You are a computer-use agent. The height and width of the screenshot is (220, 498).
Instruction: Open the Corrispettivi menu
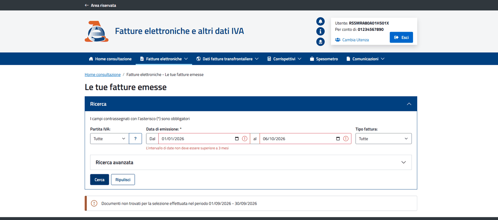[285, 59]
